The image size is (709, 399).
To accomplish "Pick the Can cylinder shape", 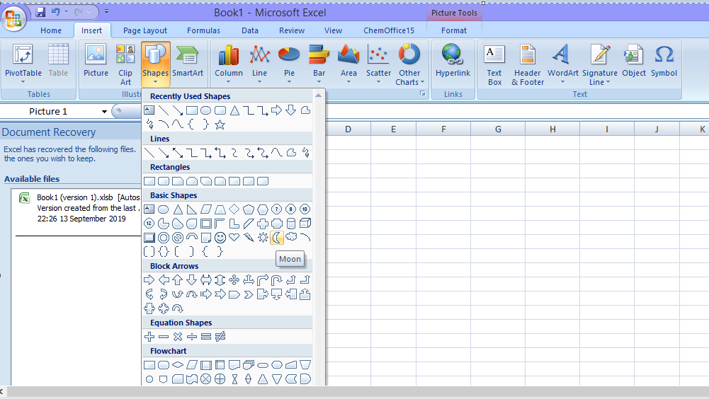I will [291, 224].
